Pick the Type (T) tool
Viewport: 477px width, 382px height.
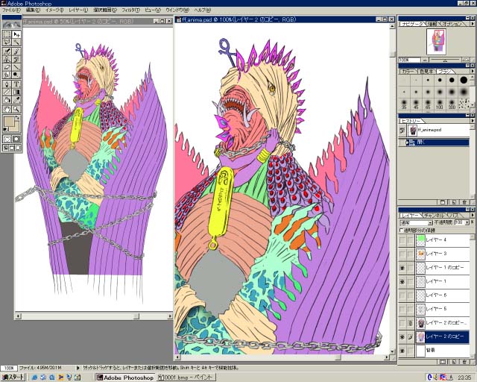tap(16, 84)
